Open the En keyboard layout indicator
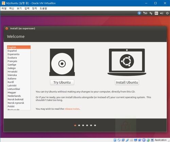Viewport: 170px width, 142px height. coord(156,13)
